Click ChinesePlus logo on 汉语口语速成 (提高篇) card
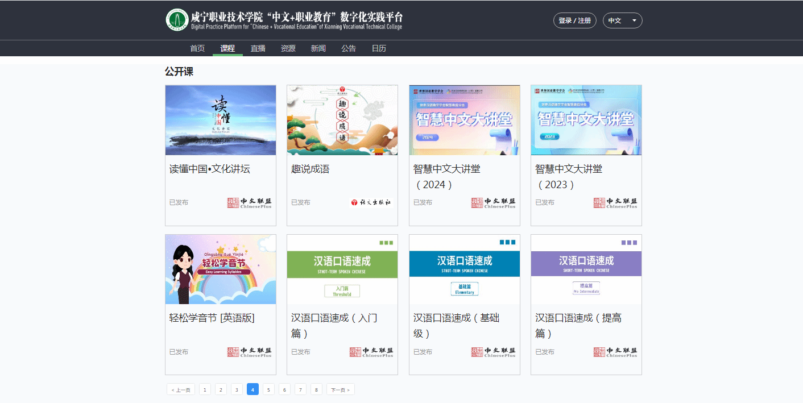The image size is (803, 403). [615, 352]
